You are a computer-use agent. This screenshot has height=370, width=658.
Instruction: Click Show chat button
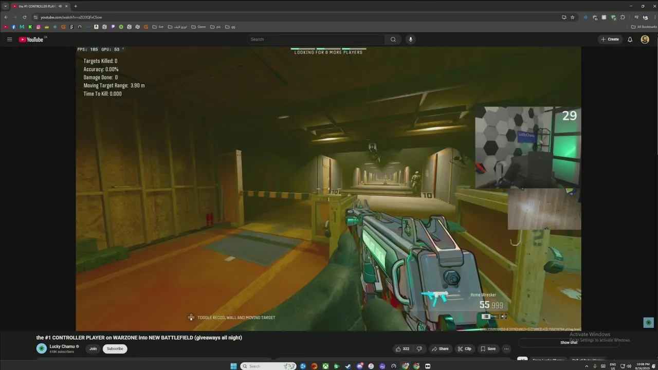pyautogui.click(x=569, y=342)
